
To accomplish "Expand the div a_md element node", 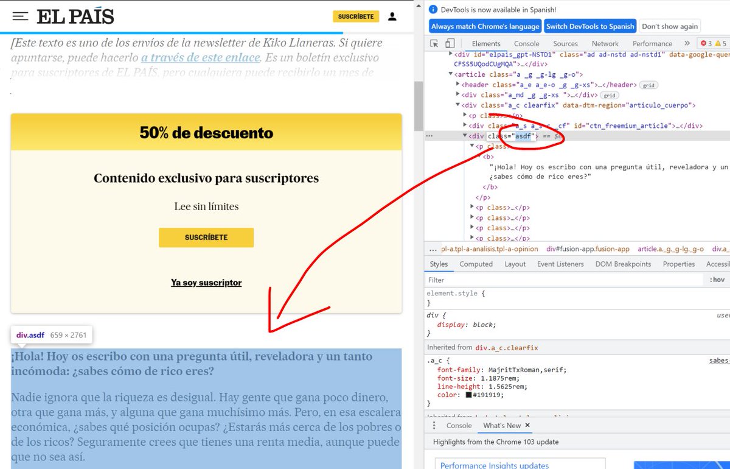I will (458, 95).
